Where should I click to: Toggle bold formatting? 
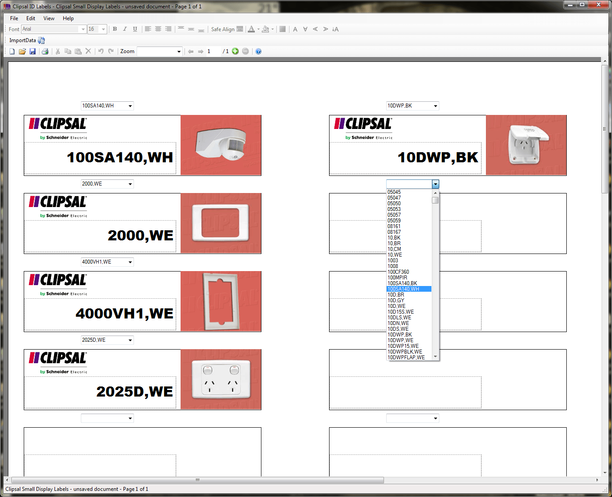coord(115,29)
